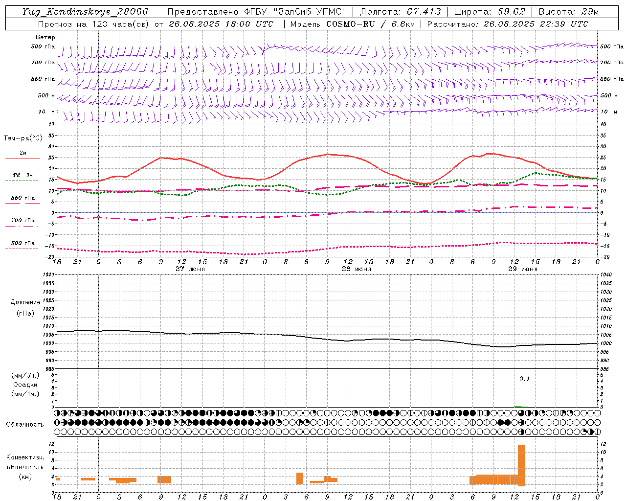
Task: Click the Осадки panel label
Action: click(x=25, y=385)
